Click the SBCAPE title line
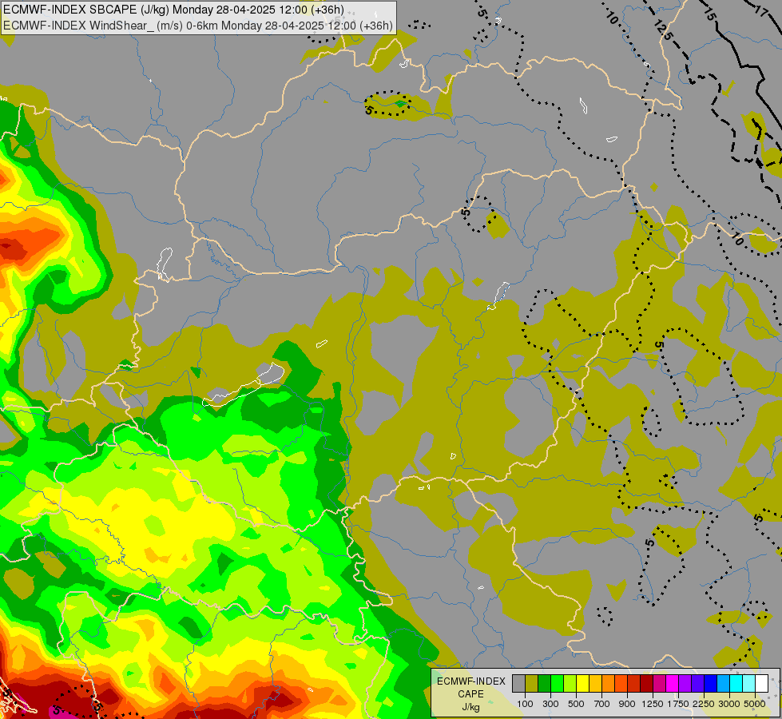This screenshot has height=719, width=782. coord(173,10)
